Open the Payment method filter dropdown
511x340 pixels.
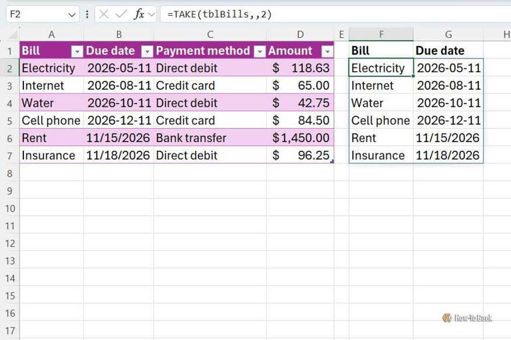click(259, 51)
